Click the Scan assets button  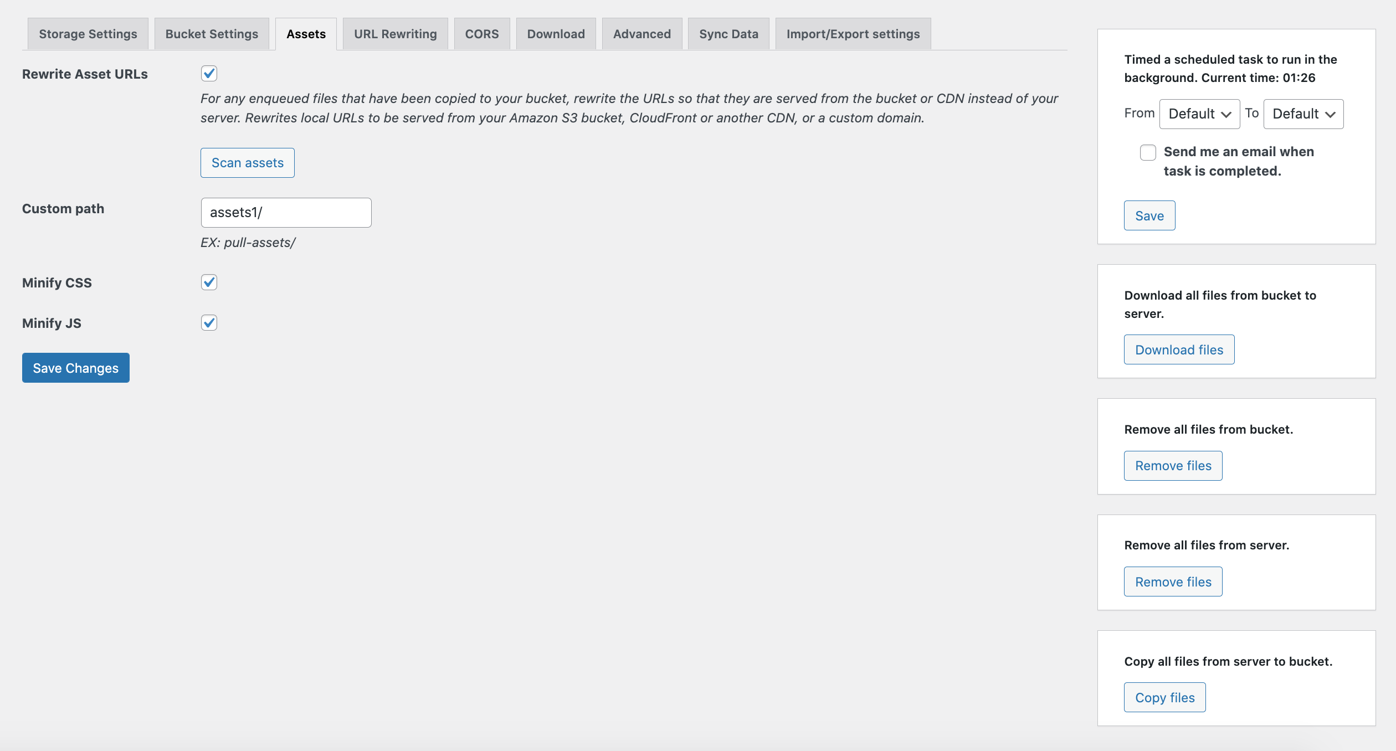[247, 163]
